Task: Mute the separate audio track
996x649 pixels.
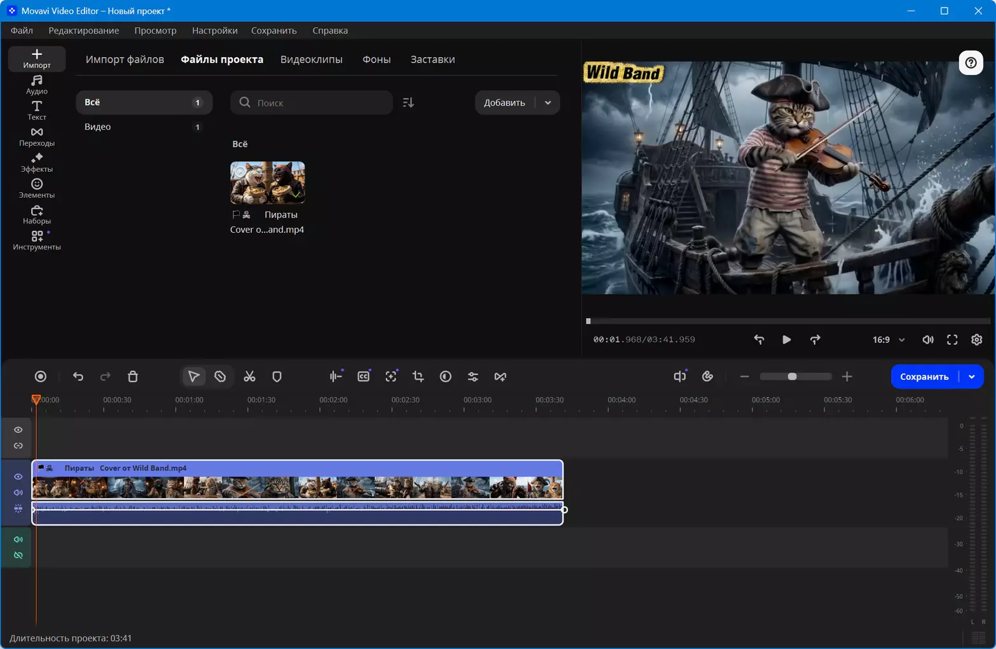Action: coord(18,540)
